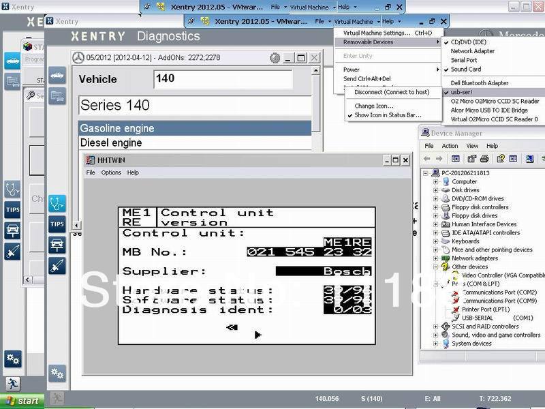This screenshot has height=409, width=545.
Task: Open HHTWIN Options menu
Action: pyautogui.click(x=111, y=172)
